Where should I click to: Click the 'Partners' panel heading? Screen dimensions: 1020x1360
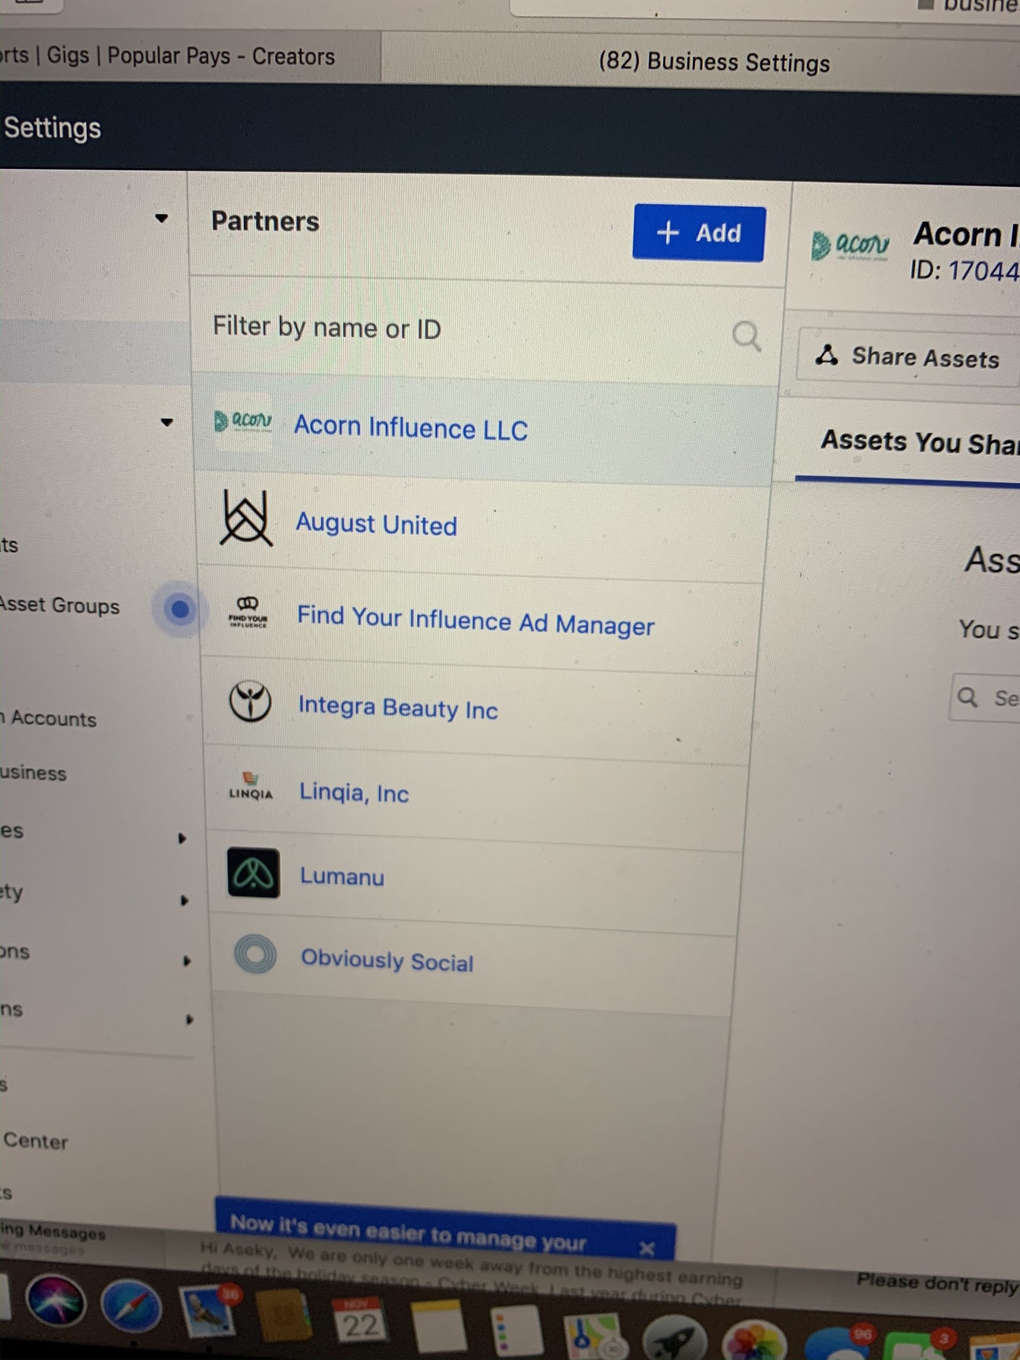[x=266, y=220]
